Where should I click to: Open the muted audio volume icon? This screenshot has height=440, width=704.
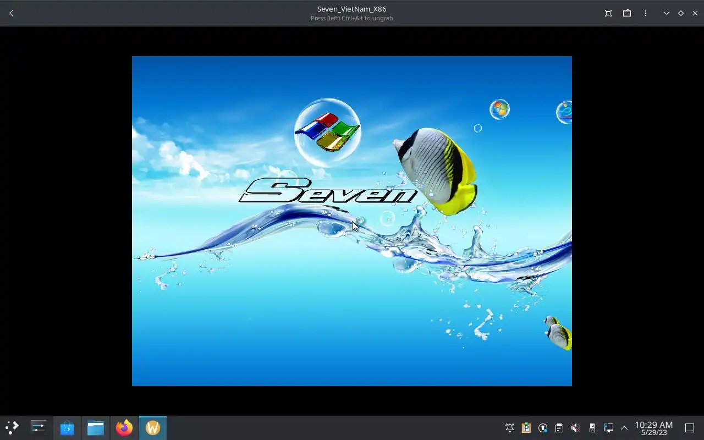tap(576, 428)
